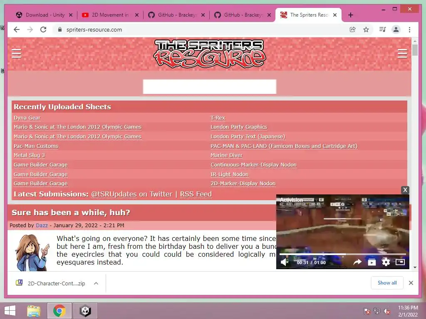Open the Marine Diver link
The width and height of the screenshot is (426, 319).
coord(227,155)
